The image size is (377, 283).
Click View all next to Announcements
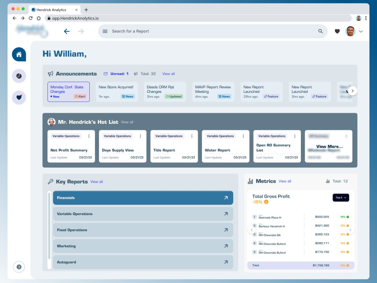(x=168, y=74)
